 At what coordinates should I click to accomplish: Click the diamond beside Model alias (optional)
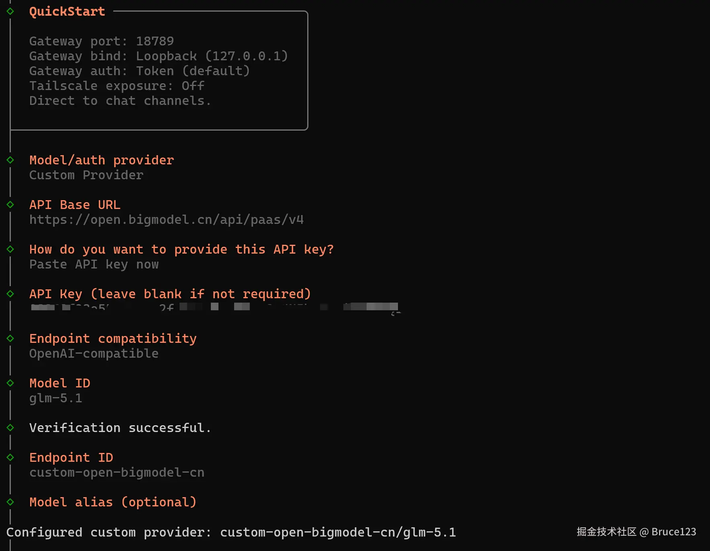[10, 502]
